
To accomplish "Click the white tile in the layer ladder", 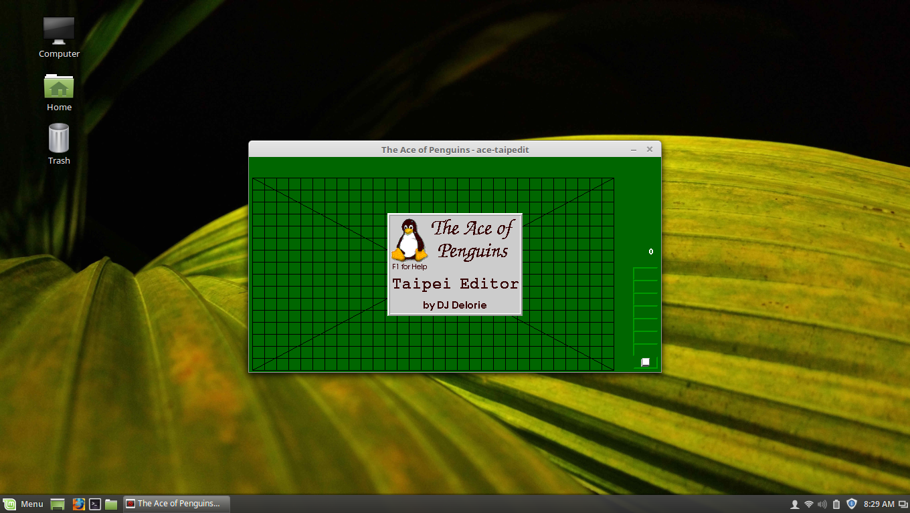I will 646,362.
